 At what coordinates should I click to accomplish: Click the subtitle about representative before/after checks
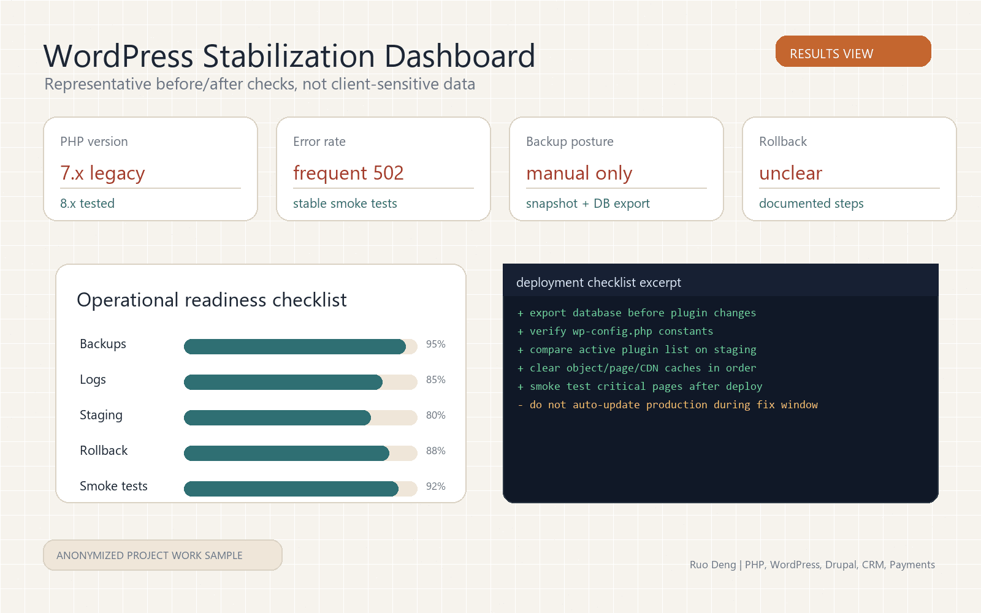point(260,84)
